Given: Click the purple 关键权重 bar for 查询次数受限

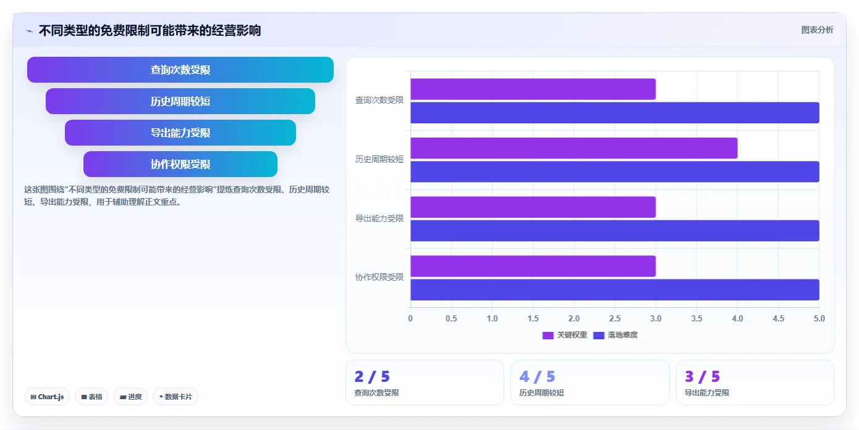Looking at the screenshot, I should pyautogui.click(x=533, y=89).
